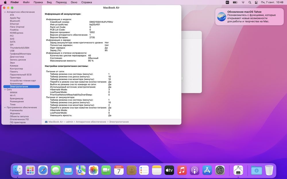Open Control Center icon
The height and width of the screenshot is (179, 287).
point(256,2)
